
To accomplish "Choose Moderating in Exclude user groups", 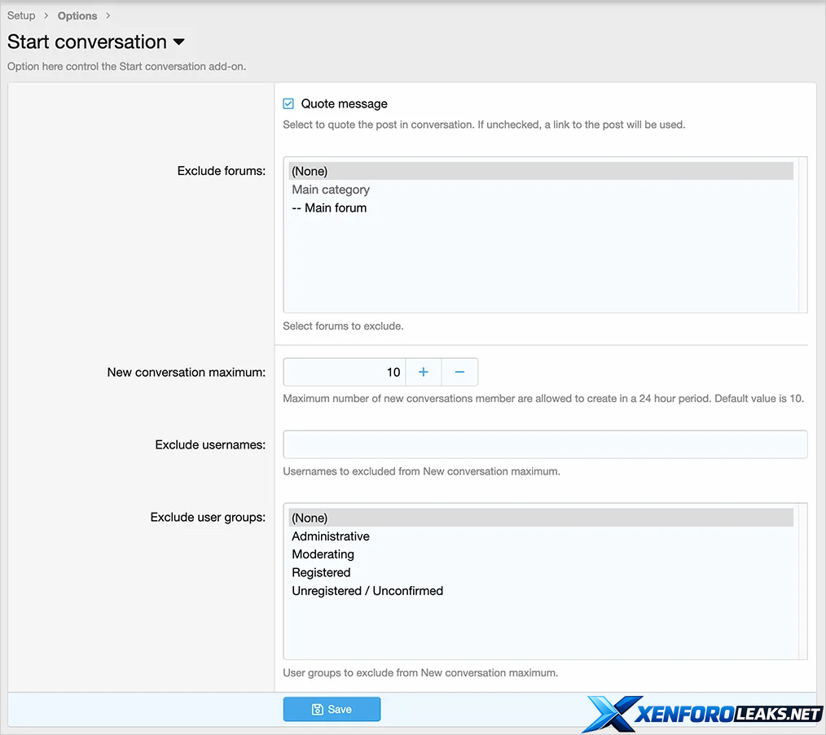I will coord(323,554).
